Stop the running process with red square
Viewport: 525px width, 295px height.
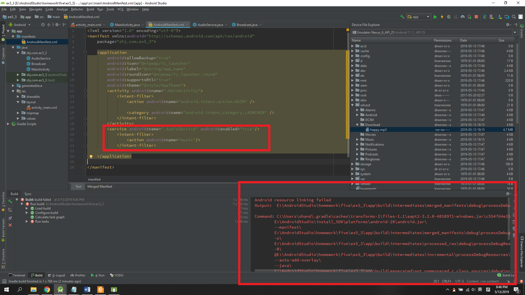tap(476, 17)
